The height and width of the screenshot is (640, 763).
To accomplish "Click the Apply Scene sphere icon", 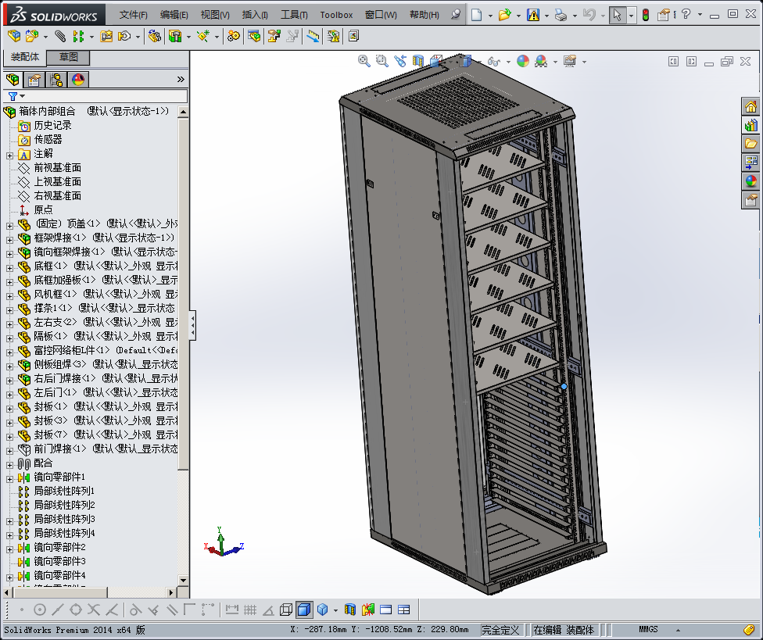I will (541, 61).
